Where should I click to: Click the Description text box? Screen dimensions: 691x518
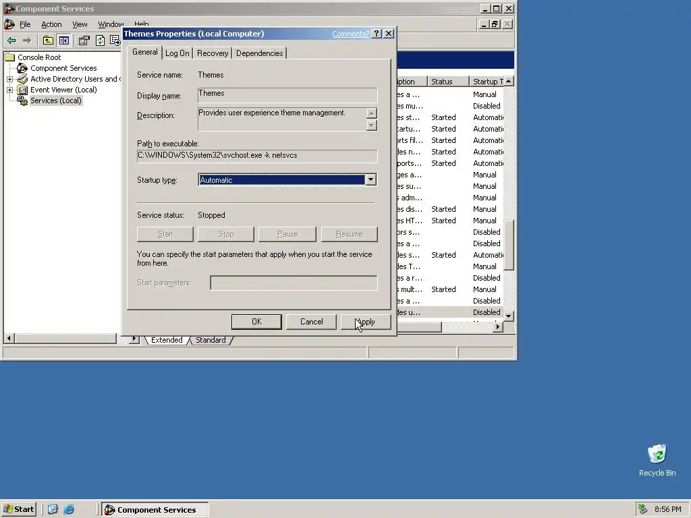click(x=282, y=119)
